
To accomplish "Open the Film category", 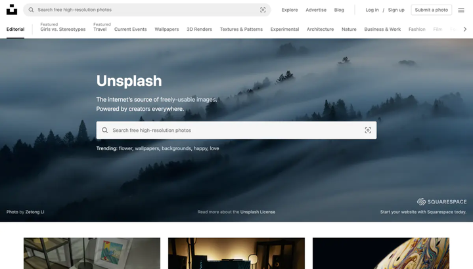I will [438, 30].
